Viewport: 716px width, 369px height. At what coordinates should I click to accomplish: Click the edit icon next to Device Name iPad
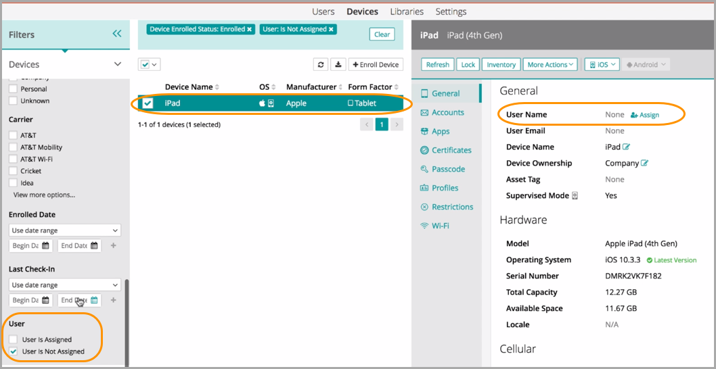coord(627,147)
